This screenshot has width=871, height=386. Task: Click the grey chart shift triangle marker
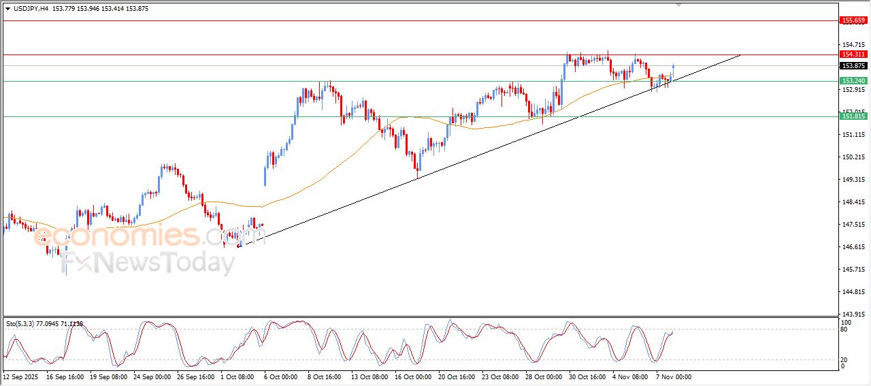pos(678,5)
